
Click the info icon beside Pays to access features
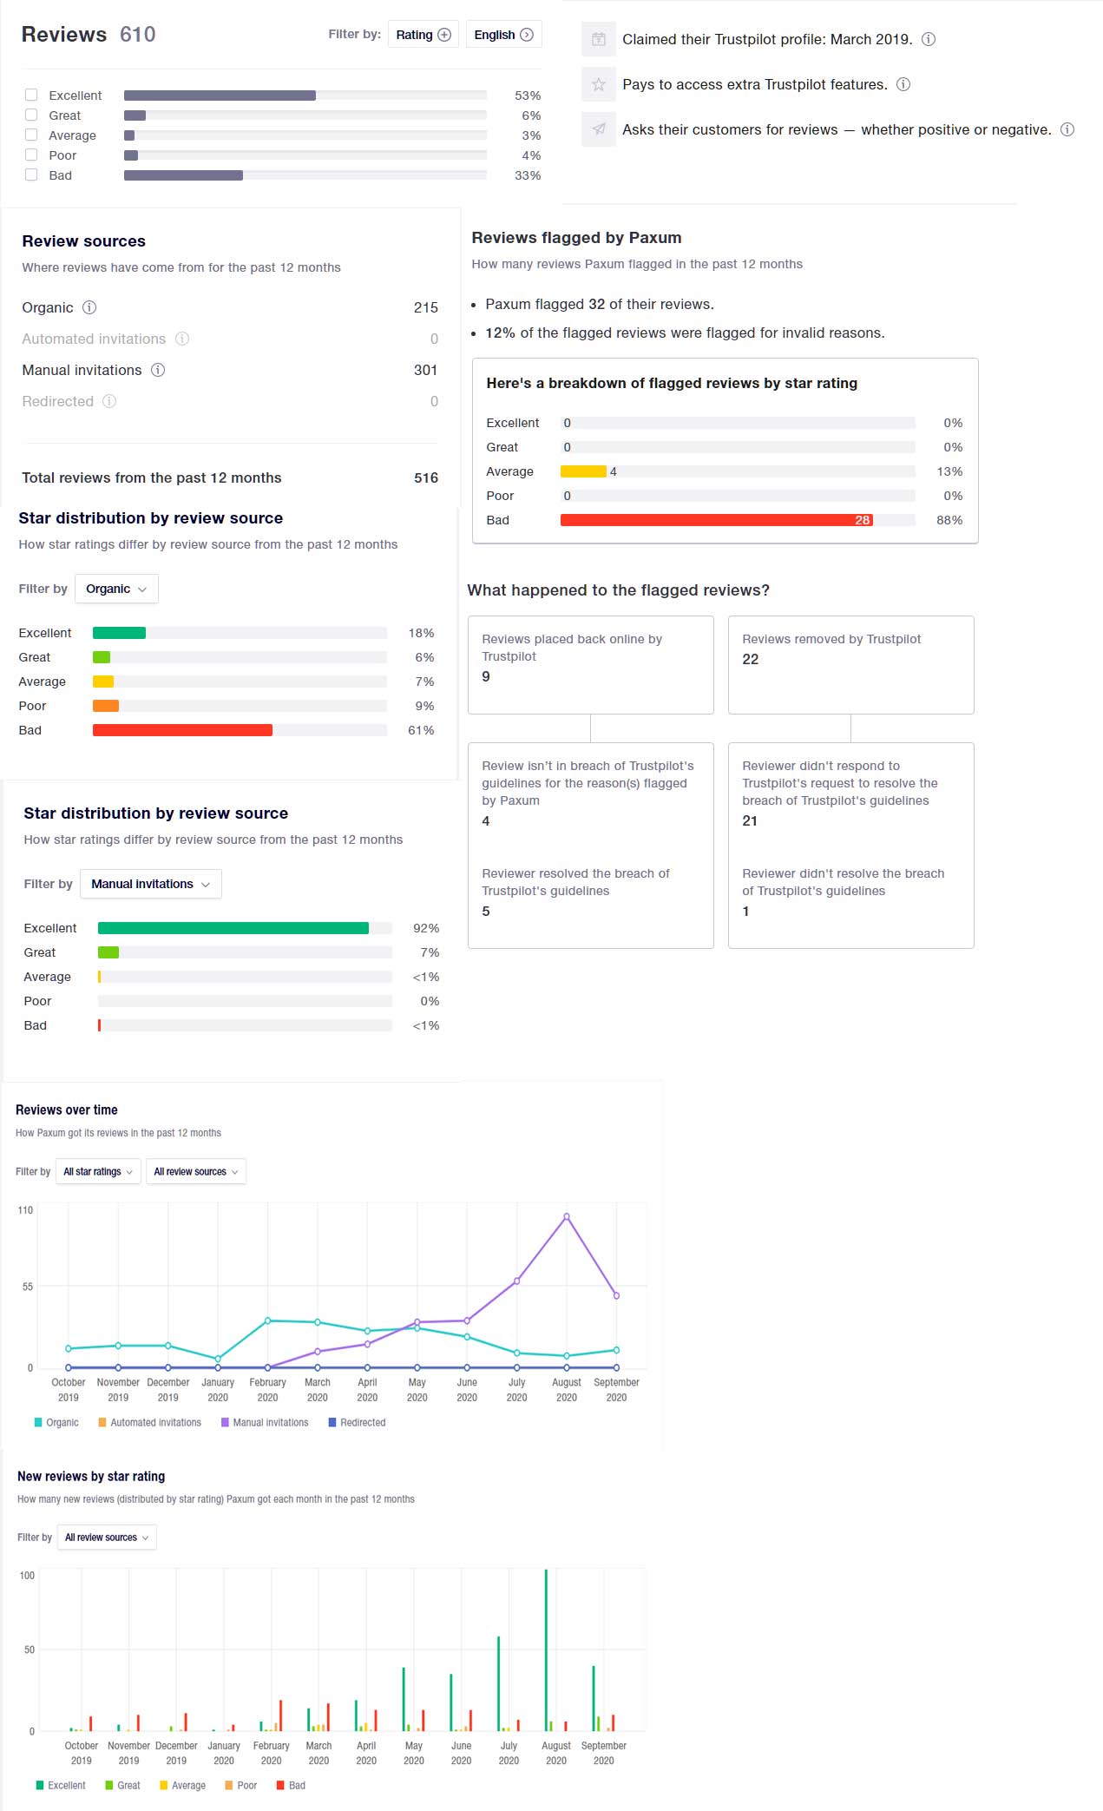[x=903, y=84]
